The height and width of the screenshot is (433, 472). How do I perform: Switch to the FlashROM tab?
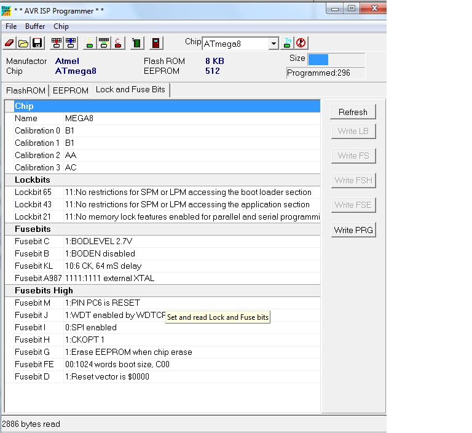(x=26, y=90)
